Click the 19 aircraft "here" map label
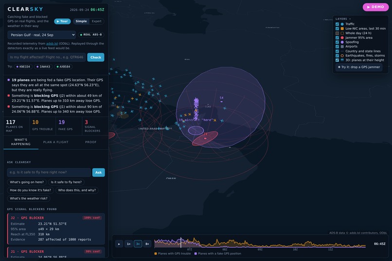 pos(196,120)
